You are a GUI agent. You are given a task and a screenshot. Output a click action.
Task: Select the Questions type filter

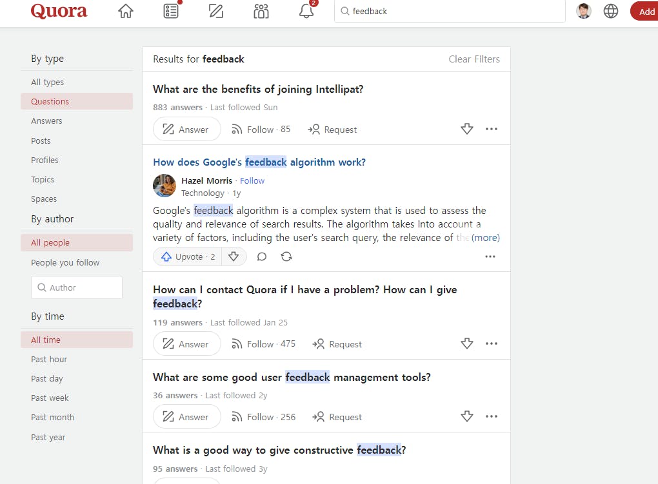click(x=77, y=101)
